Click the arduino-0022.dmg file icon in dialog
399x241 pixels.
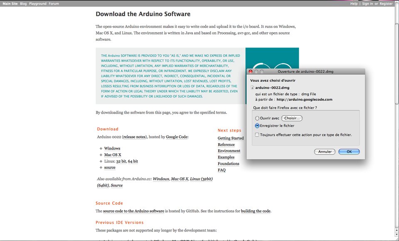pos(253,87)
